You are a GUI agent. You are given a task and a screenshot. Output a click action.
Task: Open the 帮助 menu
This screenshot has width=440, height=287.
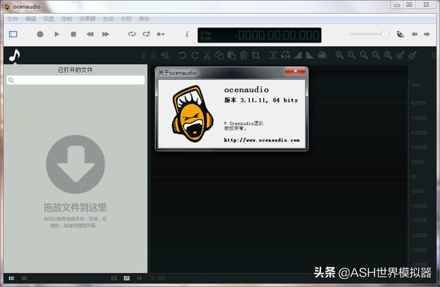[144, 19]
